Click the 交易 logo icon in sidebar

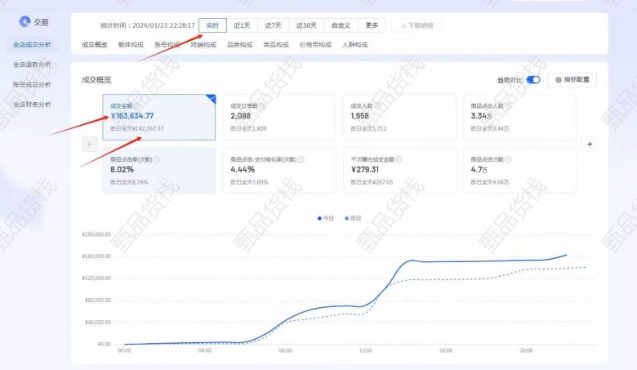(24, 23)
